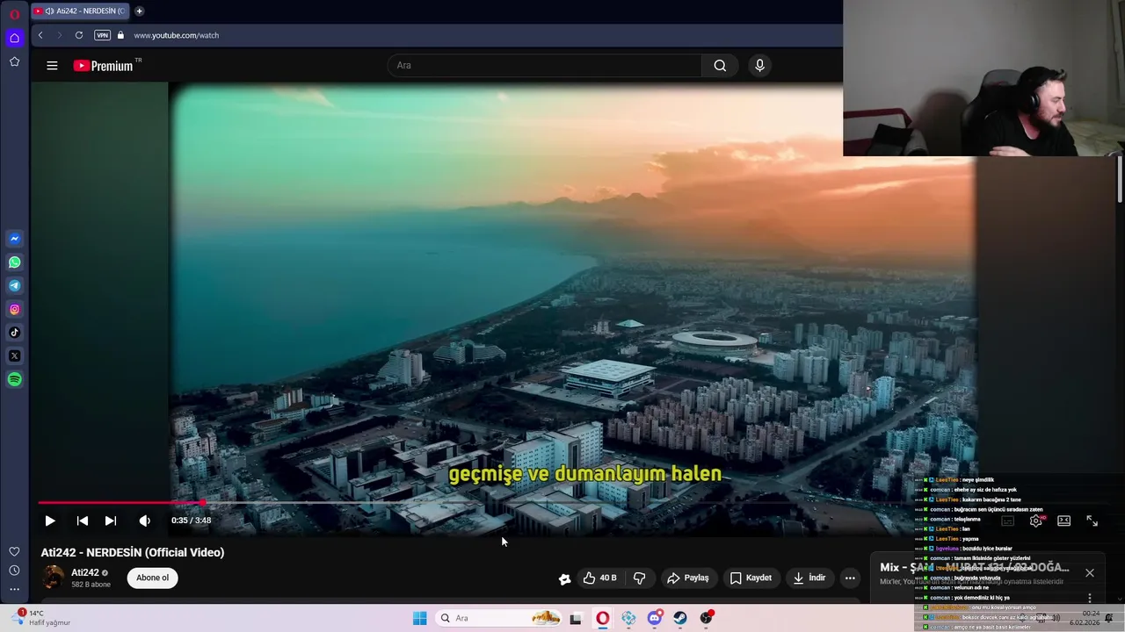Click the video title text
Screen dimensions: 1125x632
[133, 552]
